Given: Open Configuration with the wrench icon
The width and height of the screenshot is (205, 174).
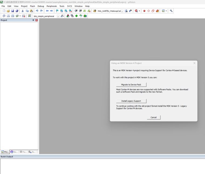Looking at the screenshot, I should coord(171,11).
